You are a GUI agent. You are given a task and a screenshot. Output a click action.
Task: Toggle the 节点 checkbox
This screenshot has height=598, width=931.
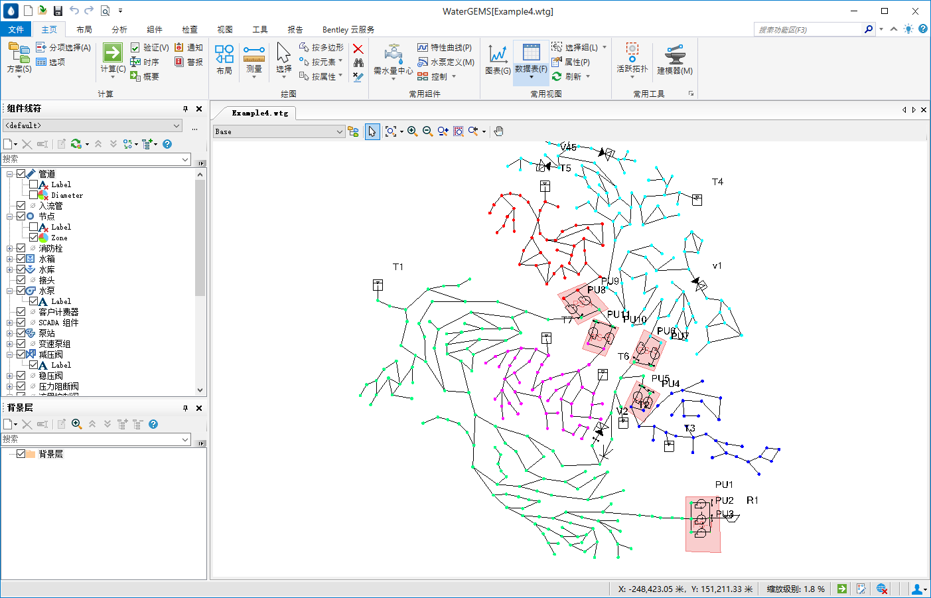tap(21, 216)
